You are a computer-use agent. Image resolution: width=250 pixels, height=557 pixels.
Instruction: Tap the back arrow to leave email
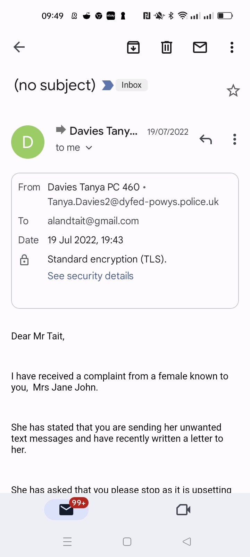tap(19, 47)
